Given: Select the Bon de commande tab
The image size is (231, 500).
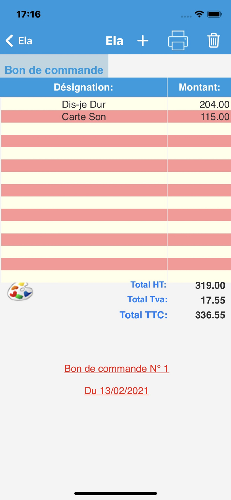Looking at the screenshot, I should (x=54, y=70).
